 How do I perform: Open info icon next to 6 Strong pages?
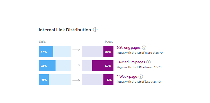[x=144, y=48]
